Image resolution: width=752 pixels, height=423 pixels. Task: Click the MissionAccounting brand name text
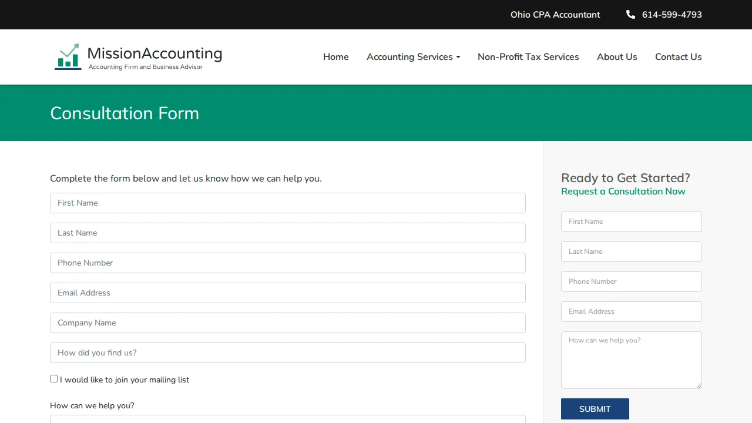pos(155,53)
